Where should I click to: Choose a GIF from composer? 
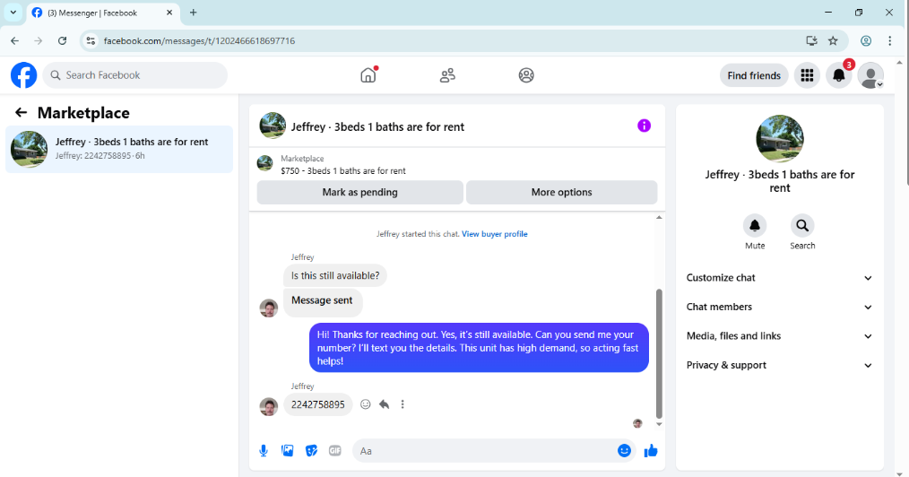(335, 451)
